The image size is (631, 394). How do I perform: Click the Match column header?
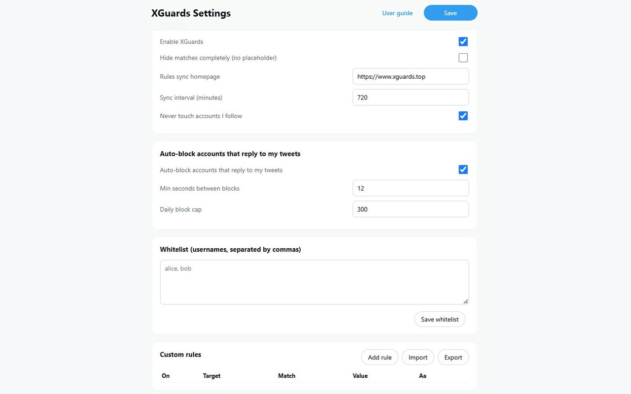(286, 376)
